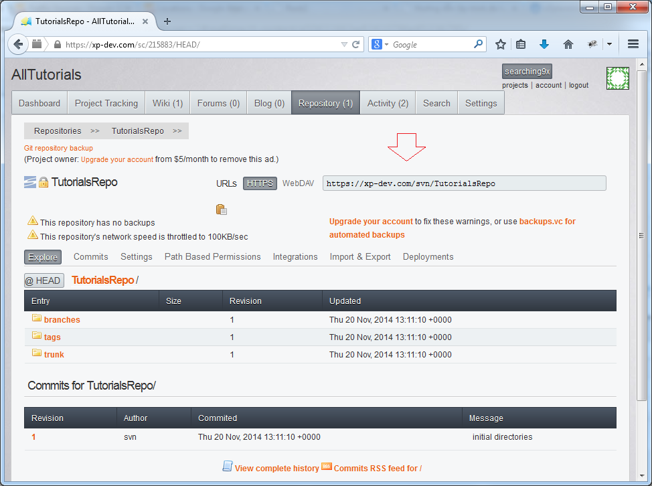Reload the page with the refresh icon
652x486 pixels.
tap(356, 44)
